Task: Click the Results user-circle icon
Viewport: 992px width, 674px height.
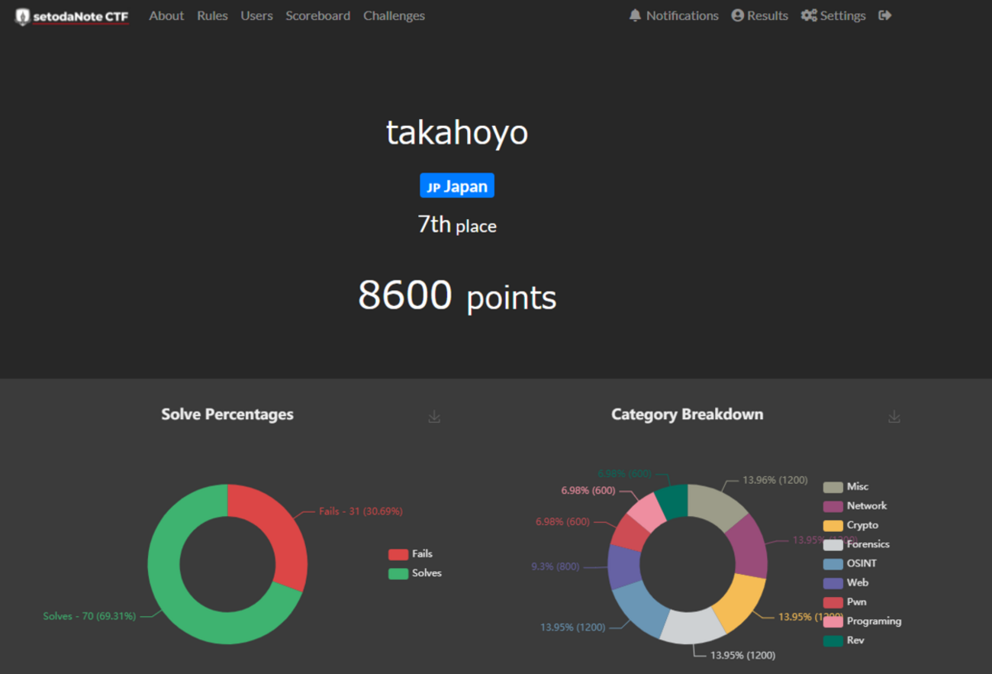Action: pos(737,15)
